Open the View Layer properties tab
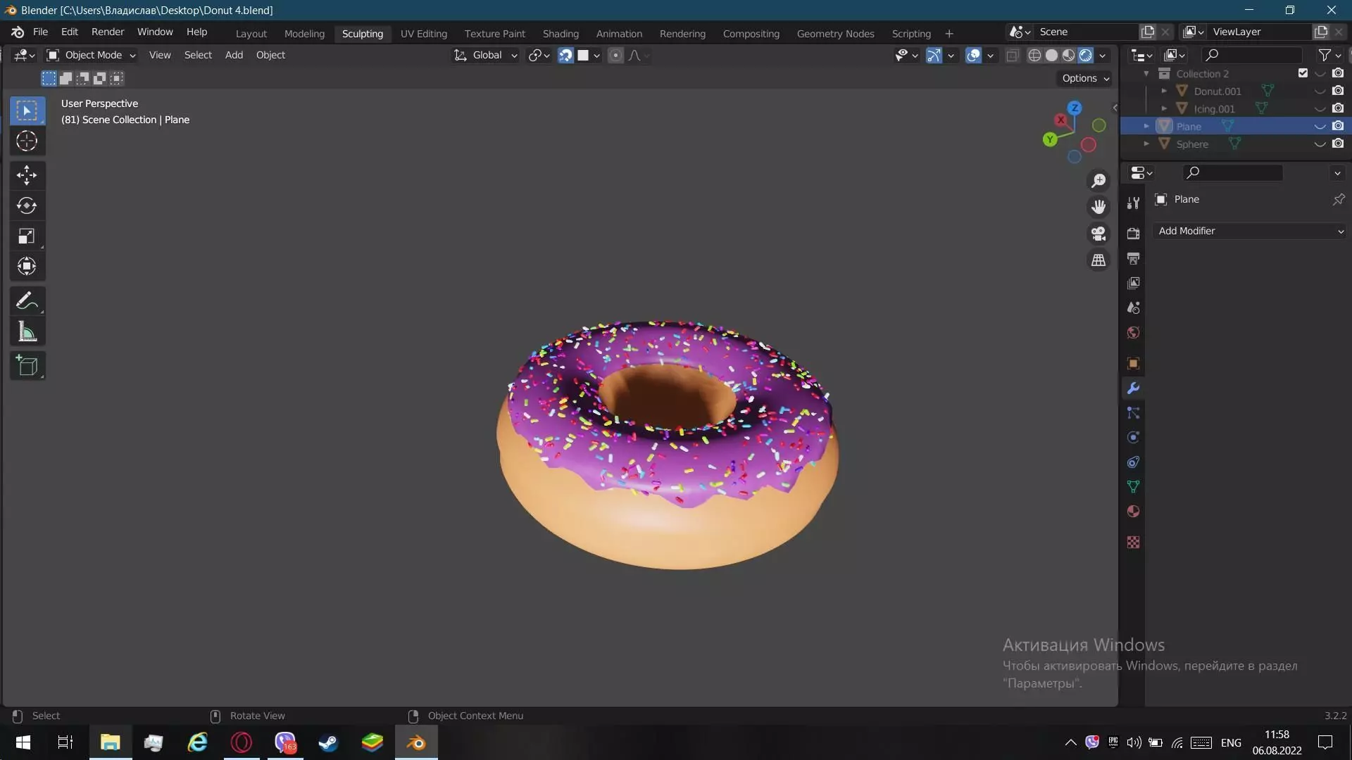The image size is (1352, 760). (1133, 283)
